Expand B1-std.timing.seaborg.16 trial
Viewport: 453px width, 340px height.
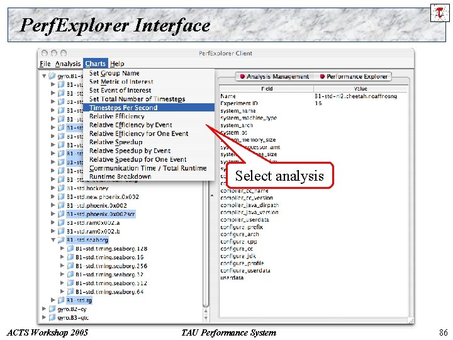pos(62,257)
